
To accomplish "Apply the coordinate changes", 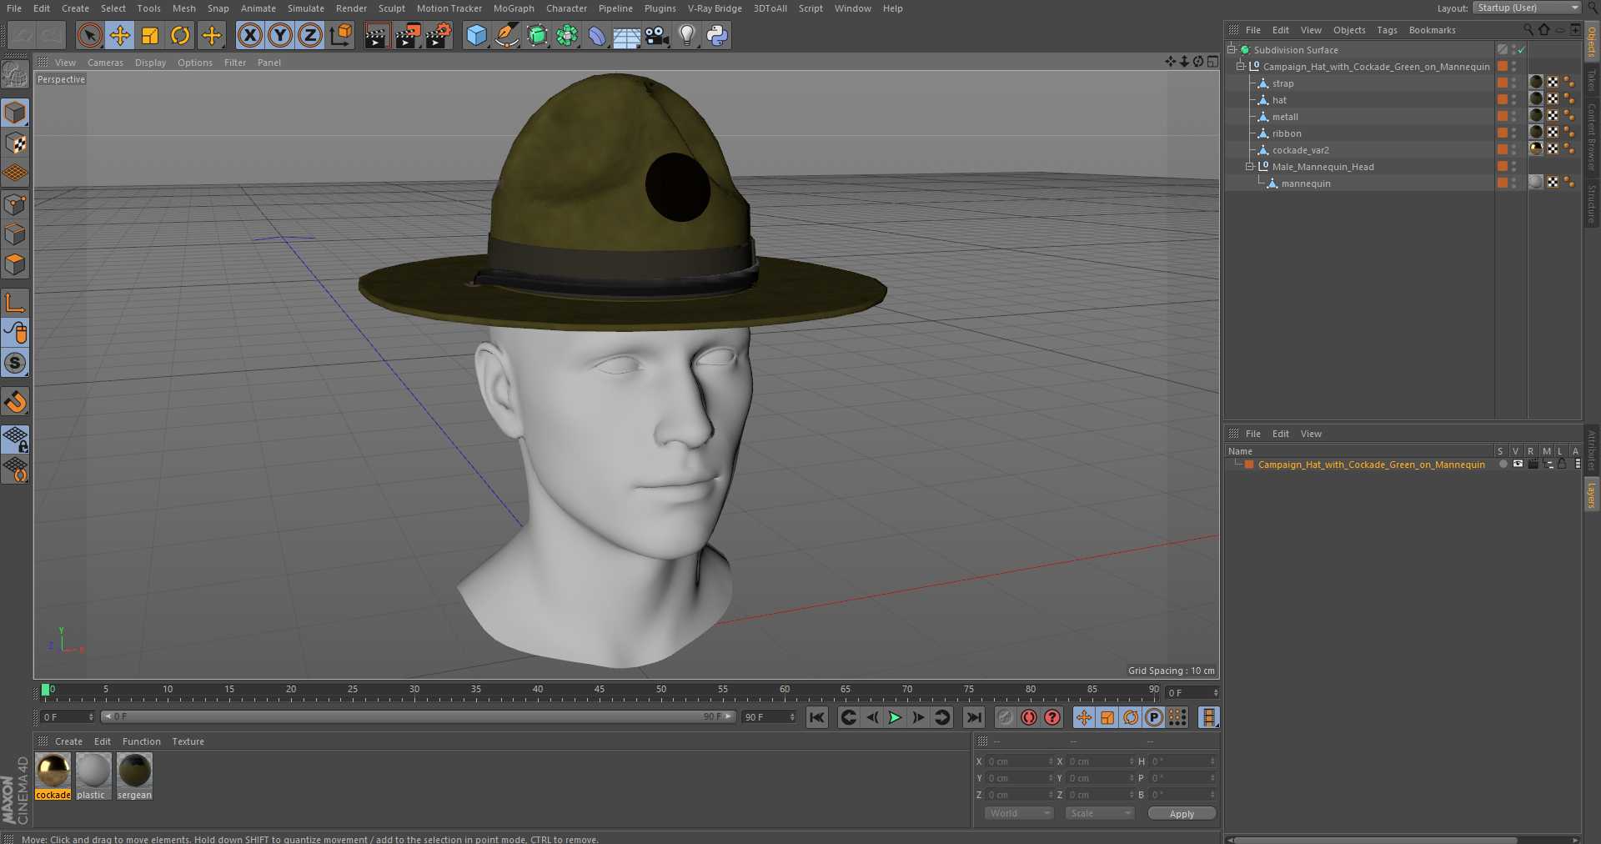I will (x=1182, y=813).
